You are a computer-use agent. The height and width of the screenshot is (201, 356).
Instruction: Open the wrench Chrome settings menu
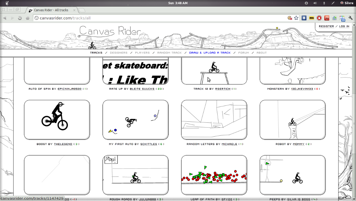350,18
